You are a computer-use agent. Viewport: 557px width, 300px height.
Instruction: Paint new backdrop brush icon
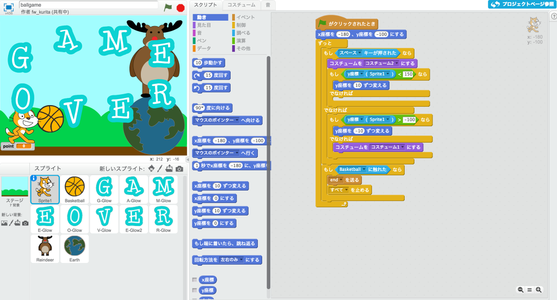(11, 223)
